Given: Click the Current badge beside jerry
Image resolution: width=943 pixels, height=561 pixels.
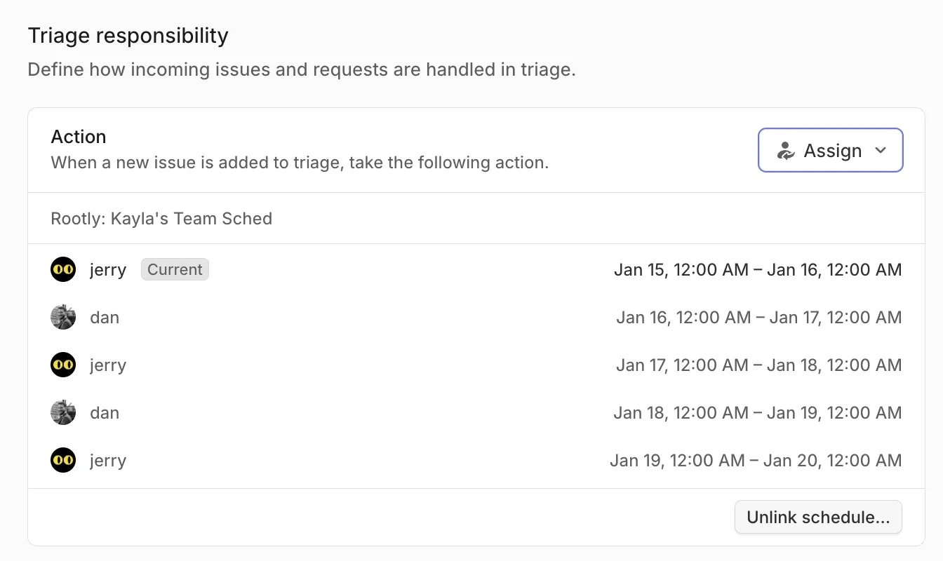Looking at the screenshot, I should (x=175, y=270).
